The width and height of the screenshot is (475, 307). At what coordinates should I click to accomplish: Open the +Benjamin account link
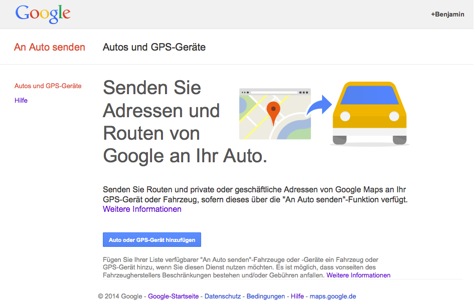click(447, 15)
